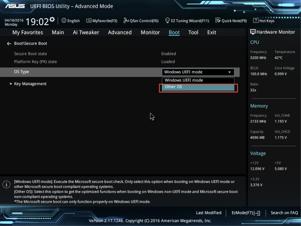Select the OS Type row label
301x226 pixels.
(x=22, y=72)
